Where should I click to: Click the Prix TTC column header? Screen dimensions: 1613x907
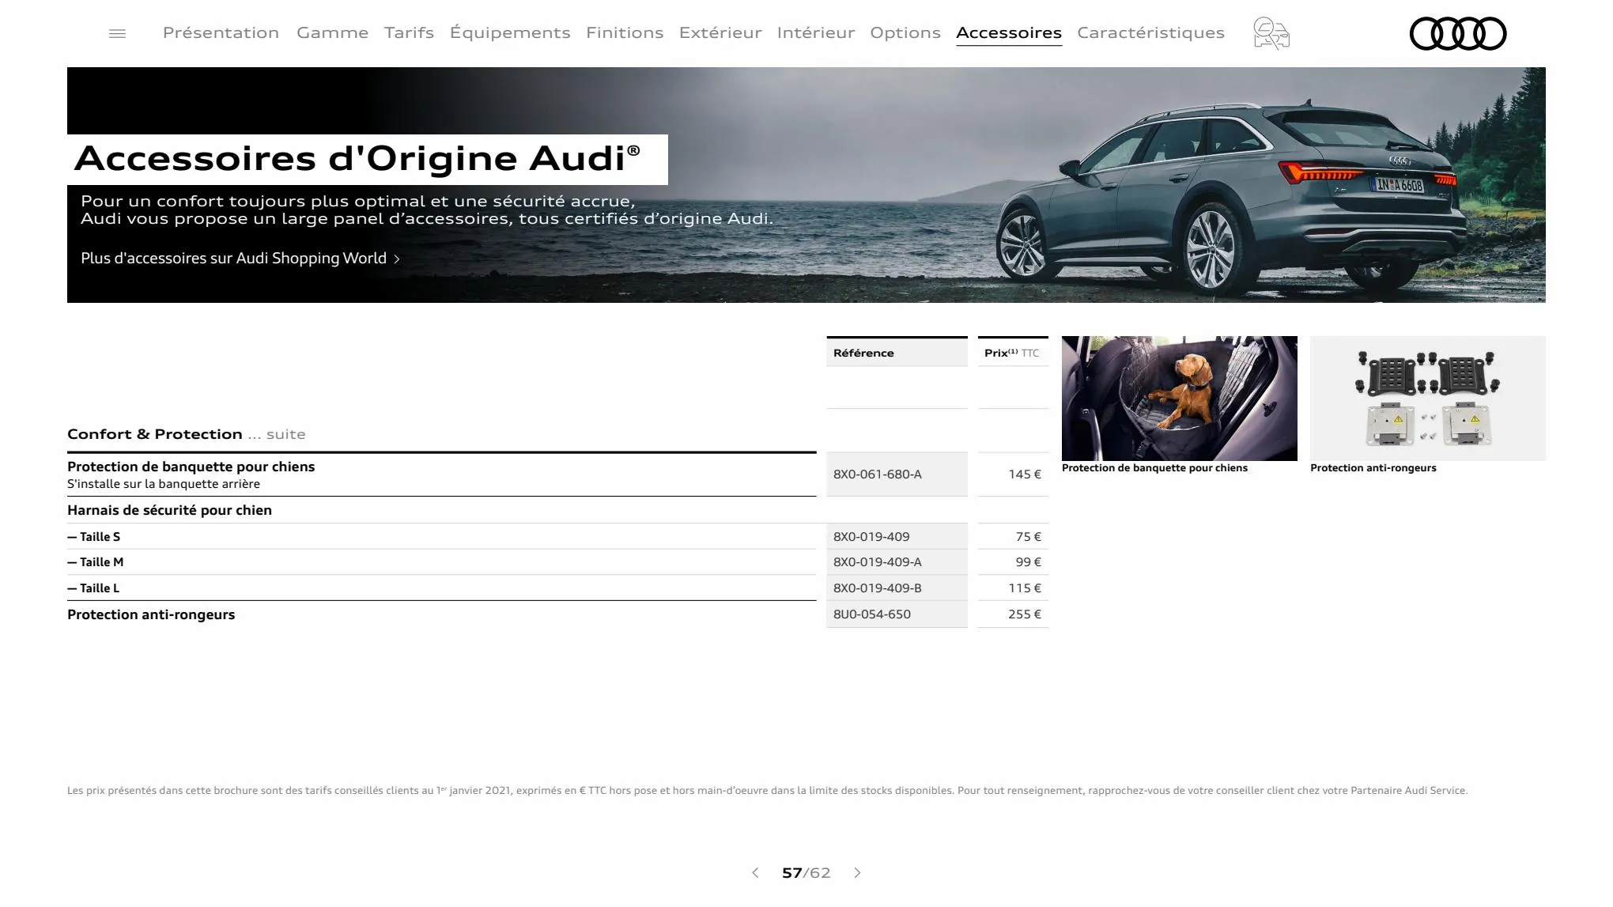1013,353
